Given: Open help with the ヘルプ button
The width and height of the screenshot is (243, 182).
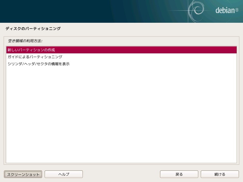Looking at the screenshot, I should pos(64,174).
